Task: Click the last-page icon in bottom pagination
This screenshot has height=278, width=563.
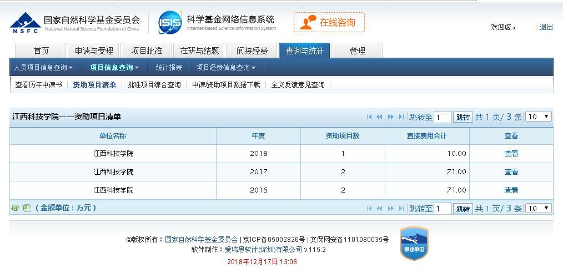Action: (401, 209)
